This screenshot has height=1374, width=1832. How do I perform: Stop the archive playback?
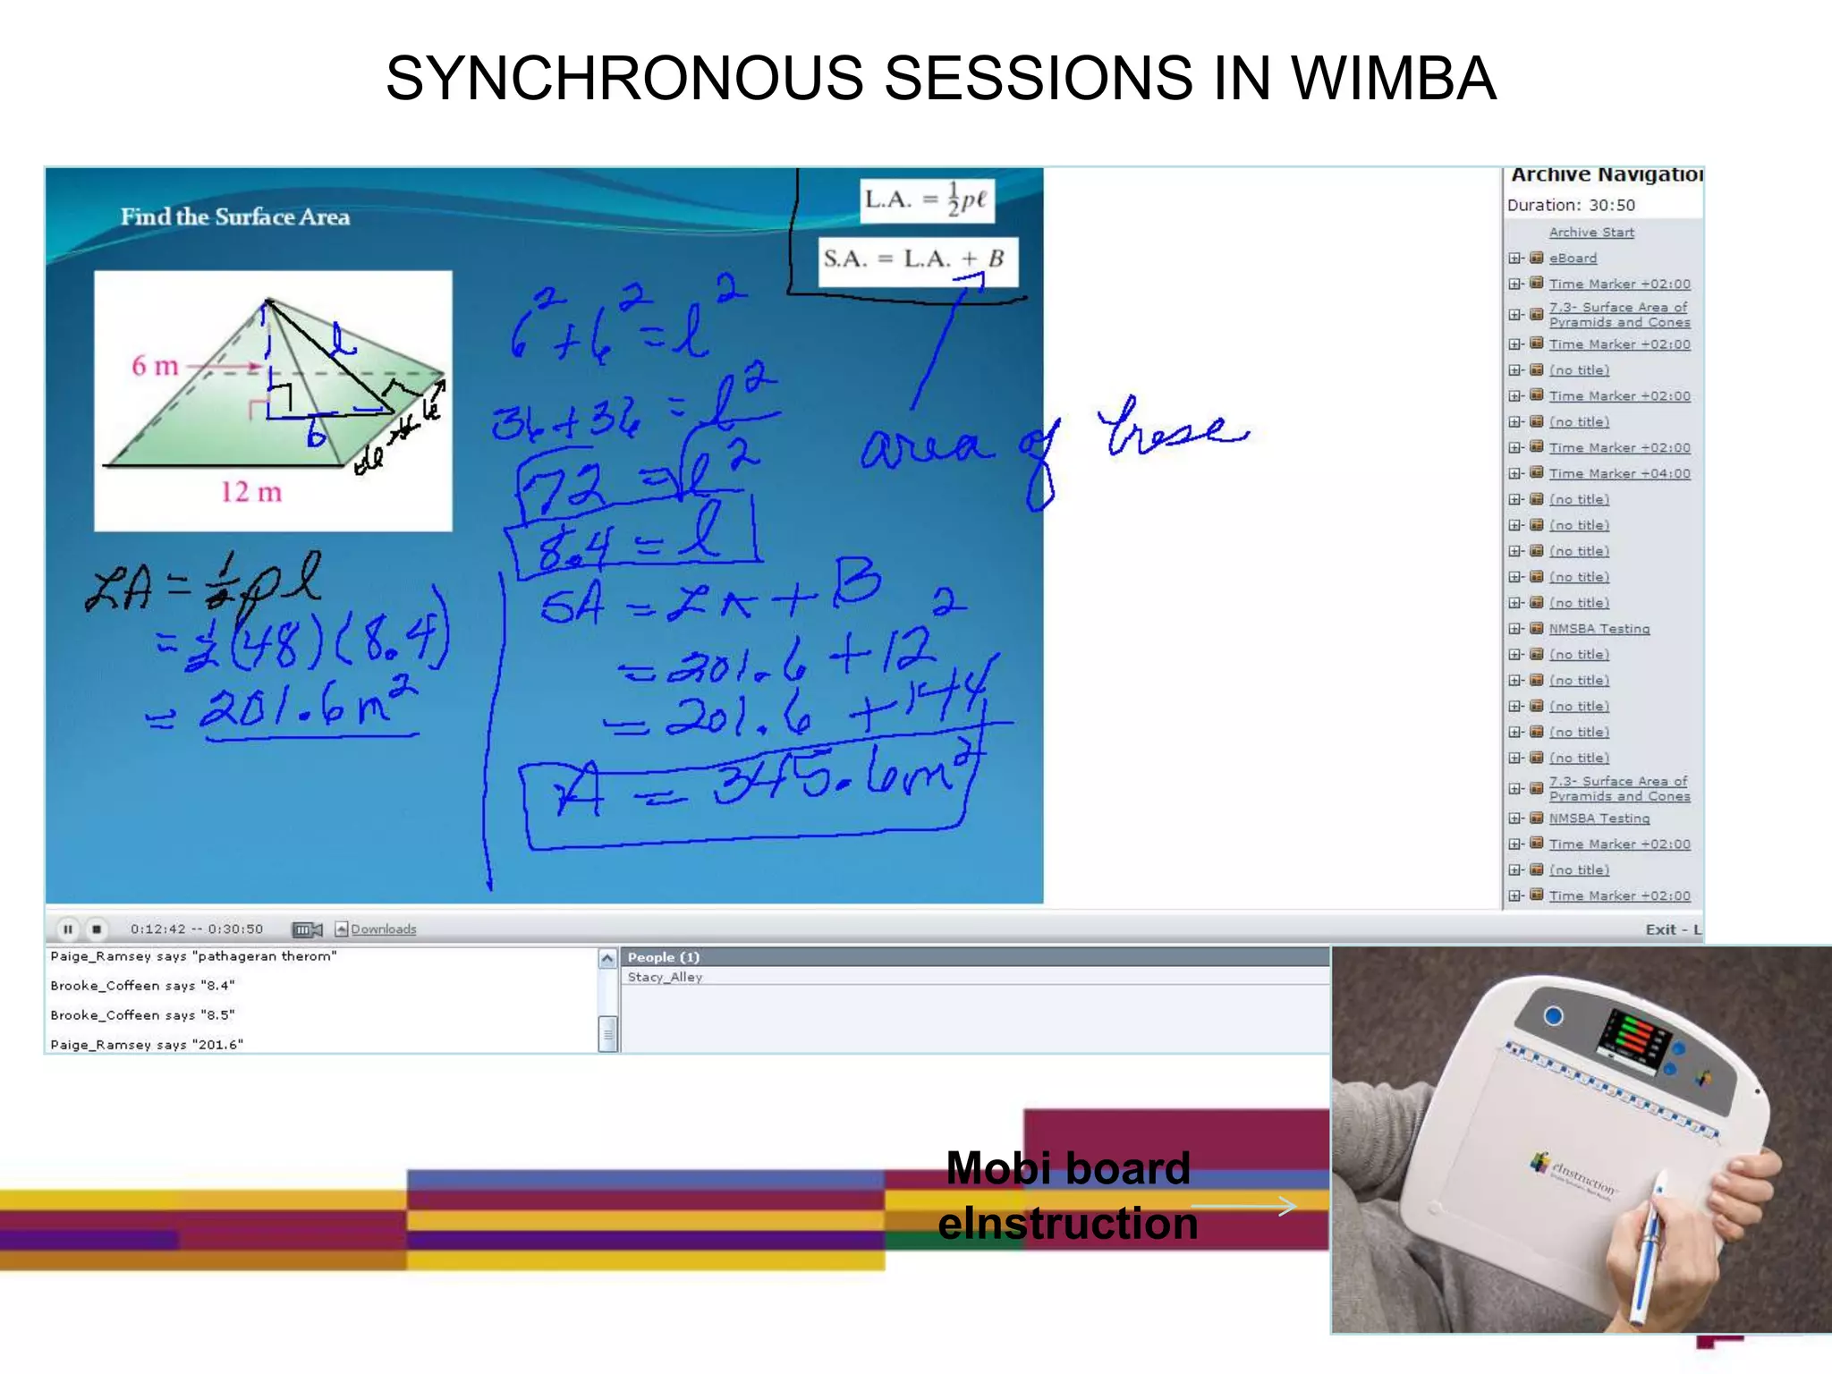(x=97, y=929)
